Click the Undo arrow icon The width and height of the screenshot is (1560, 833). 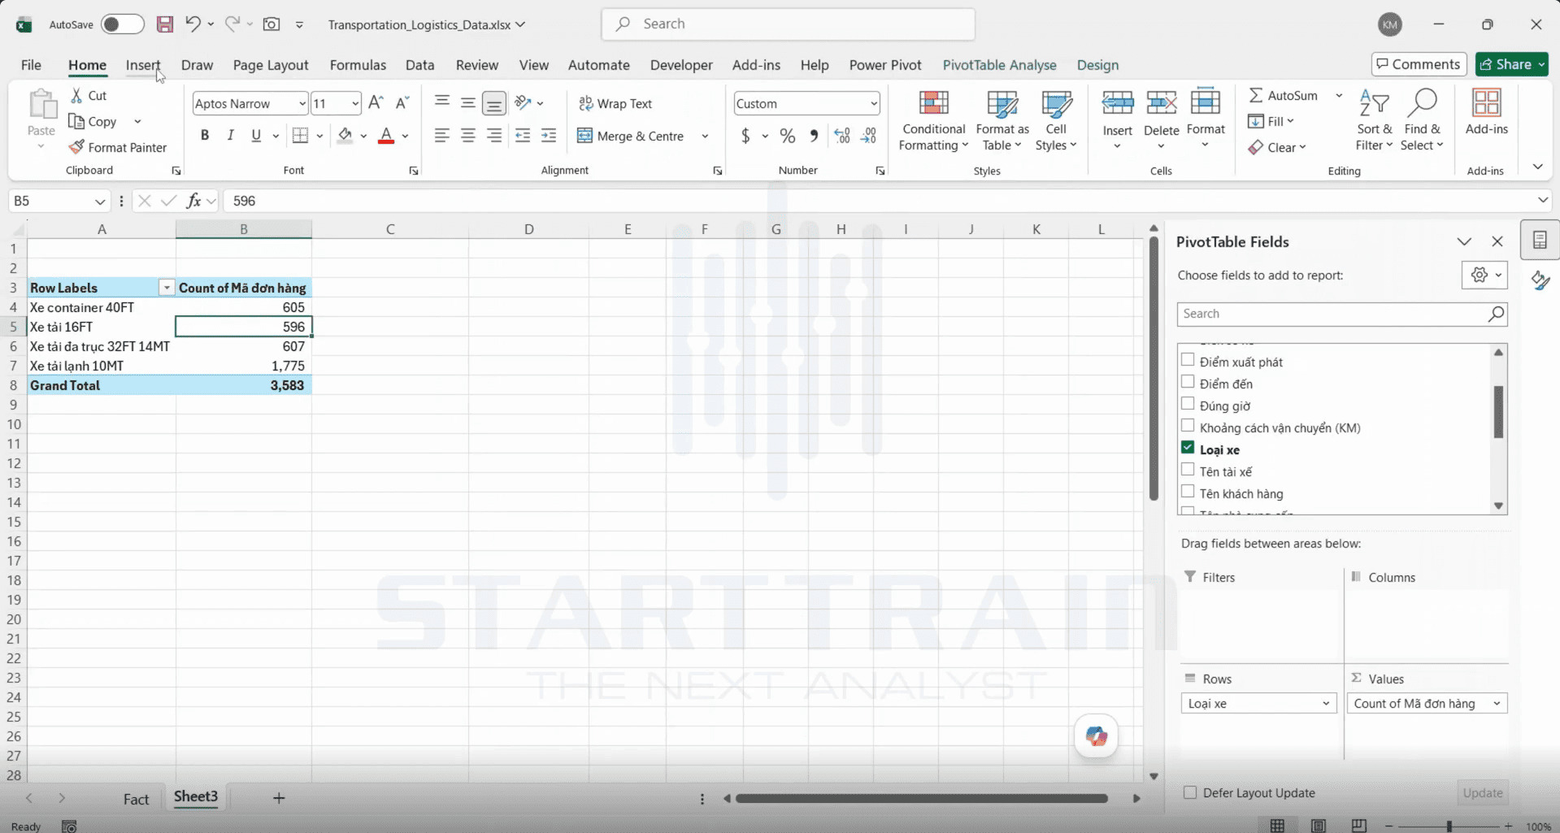(x=192, y=24)
